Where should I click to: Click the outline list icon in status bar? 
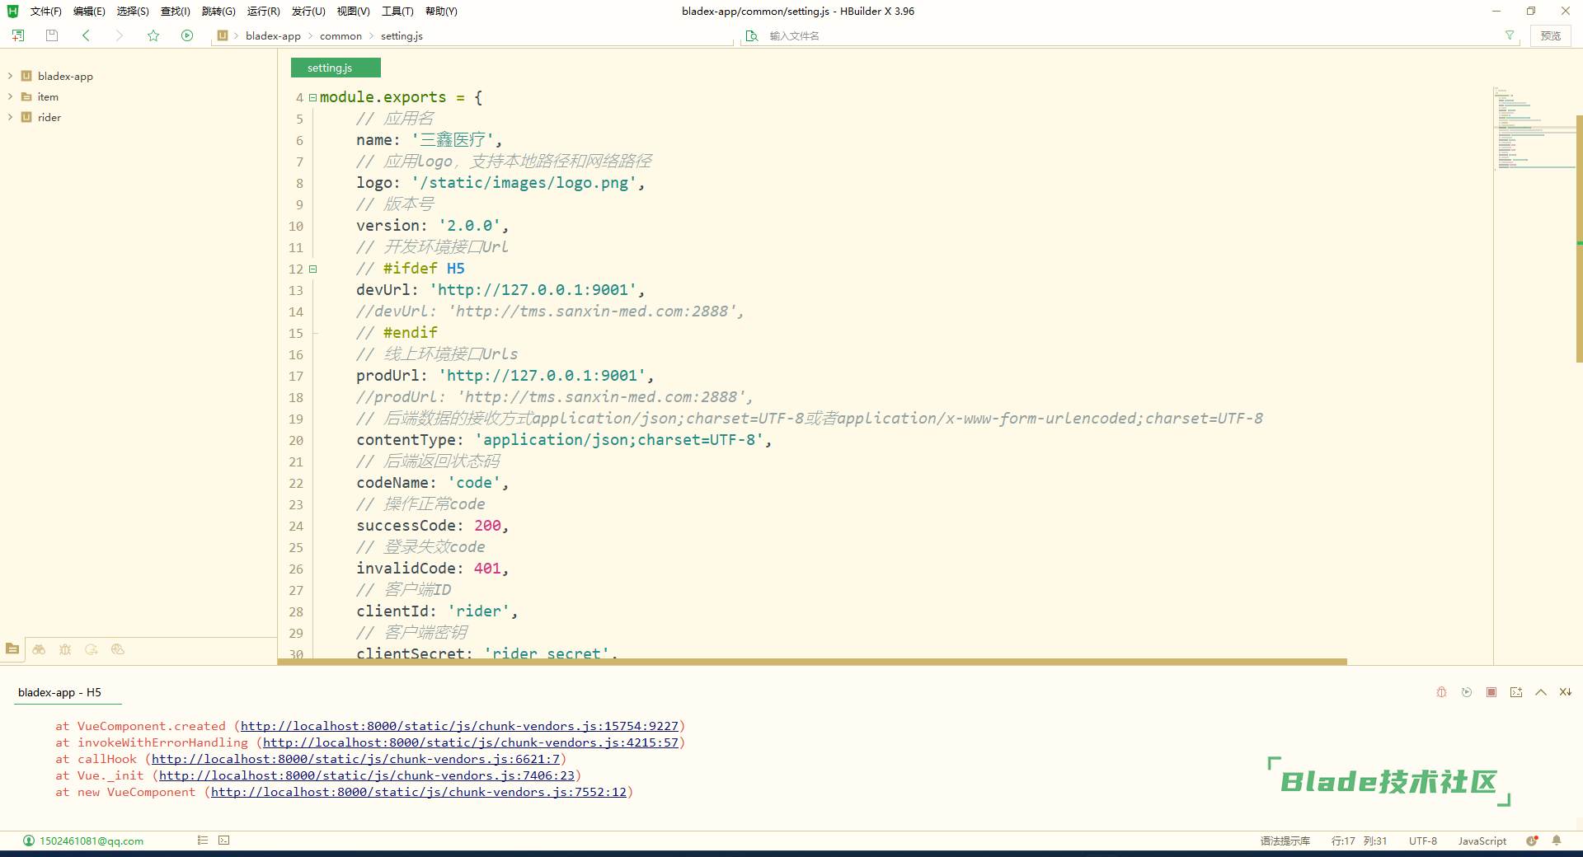(x=203, y=841)
